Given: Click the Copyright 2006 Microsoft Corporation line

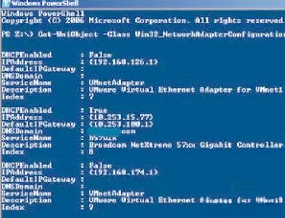Looking at the screenshot, I should 143,21.
